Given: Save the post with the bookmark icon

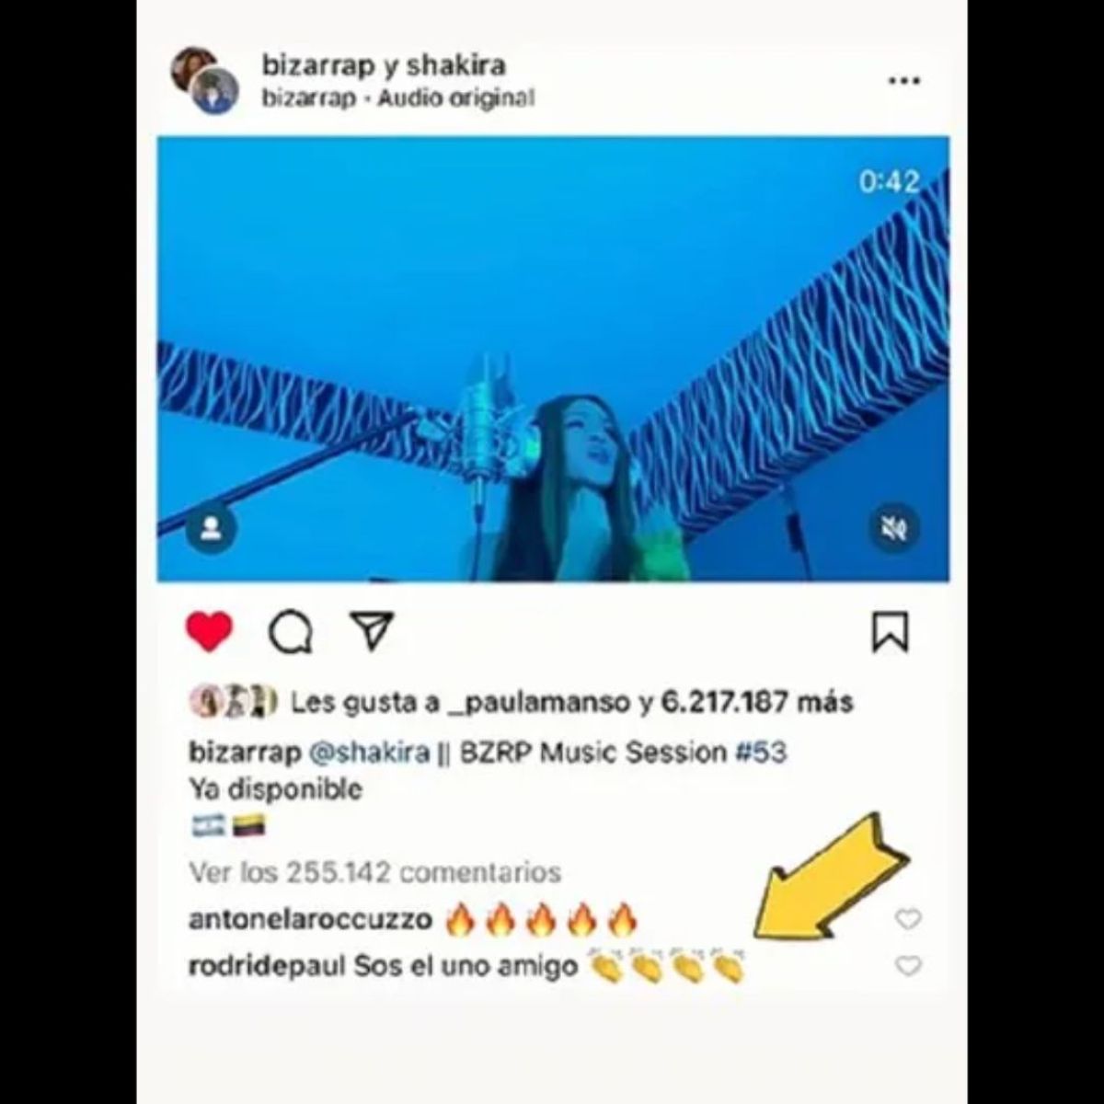Looking at the screenshot, I should pyautogui.click(x=890, y=631).
